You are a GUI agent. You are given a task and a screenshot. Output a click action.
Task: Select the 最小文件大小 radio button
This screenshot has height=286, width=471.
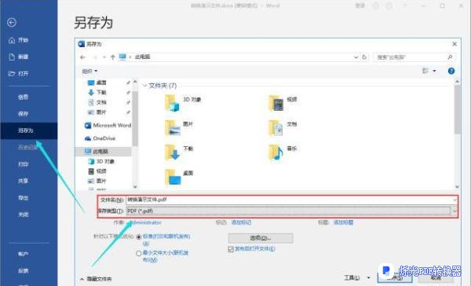point(138,253)
